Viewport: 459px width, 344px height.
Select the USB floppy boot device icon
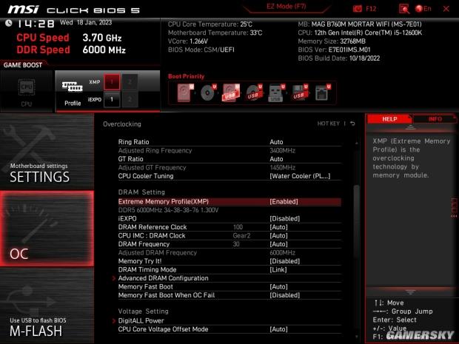[x=299, y=92]
